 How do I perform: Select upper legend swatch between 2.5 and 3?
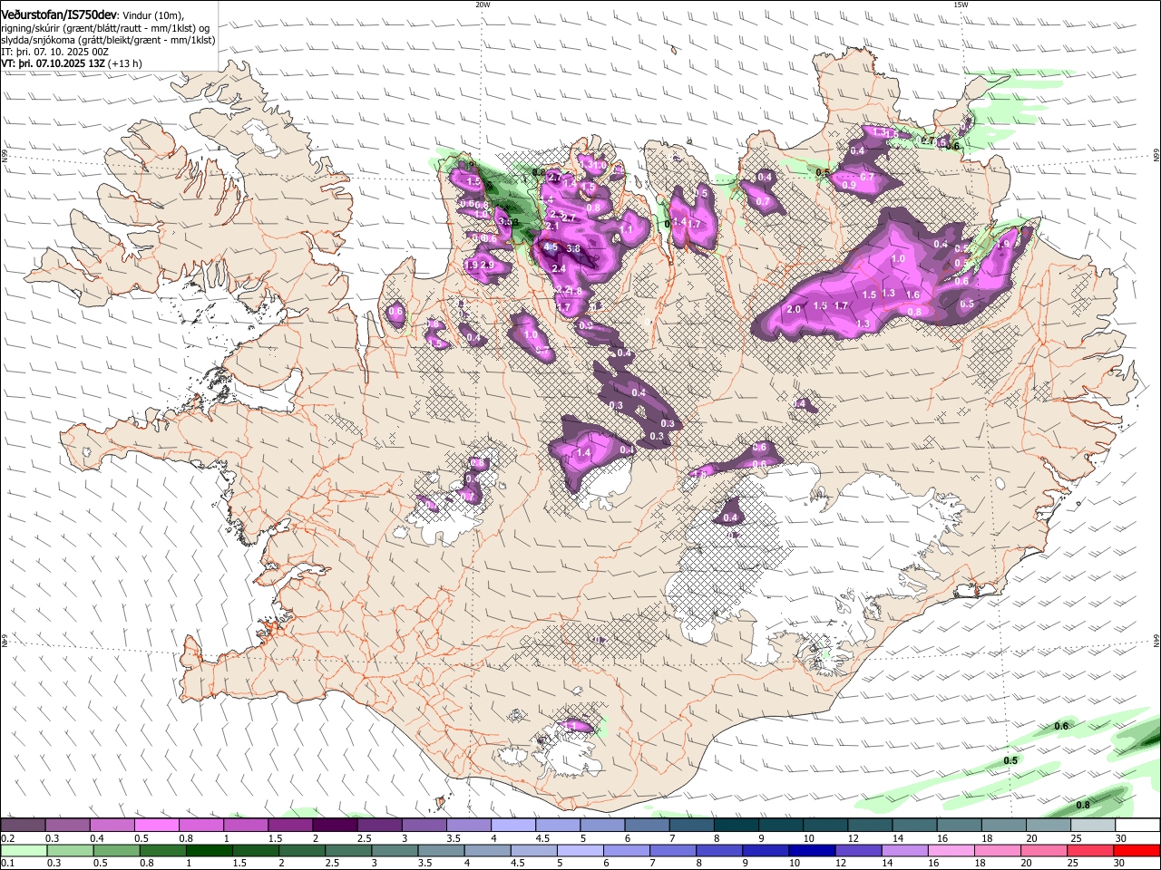379,825
